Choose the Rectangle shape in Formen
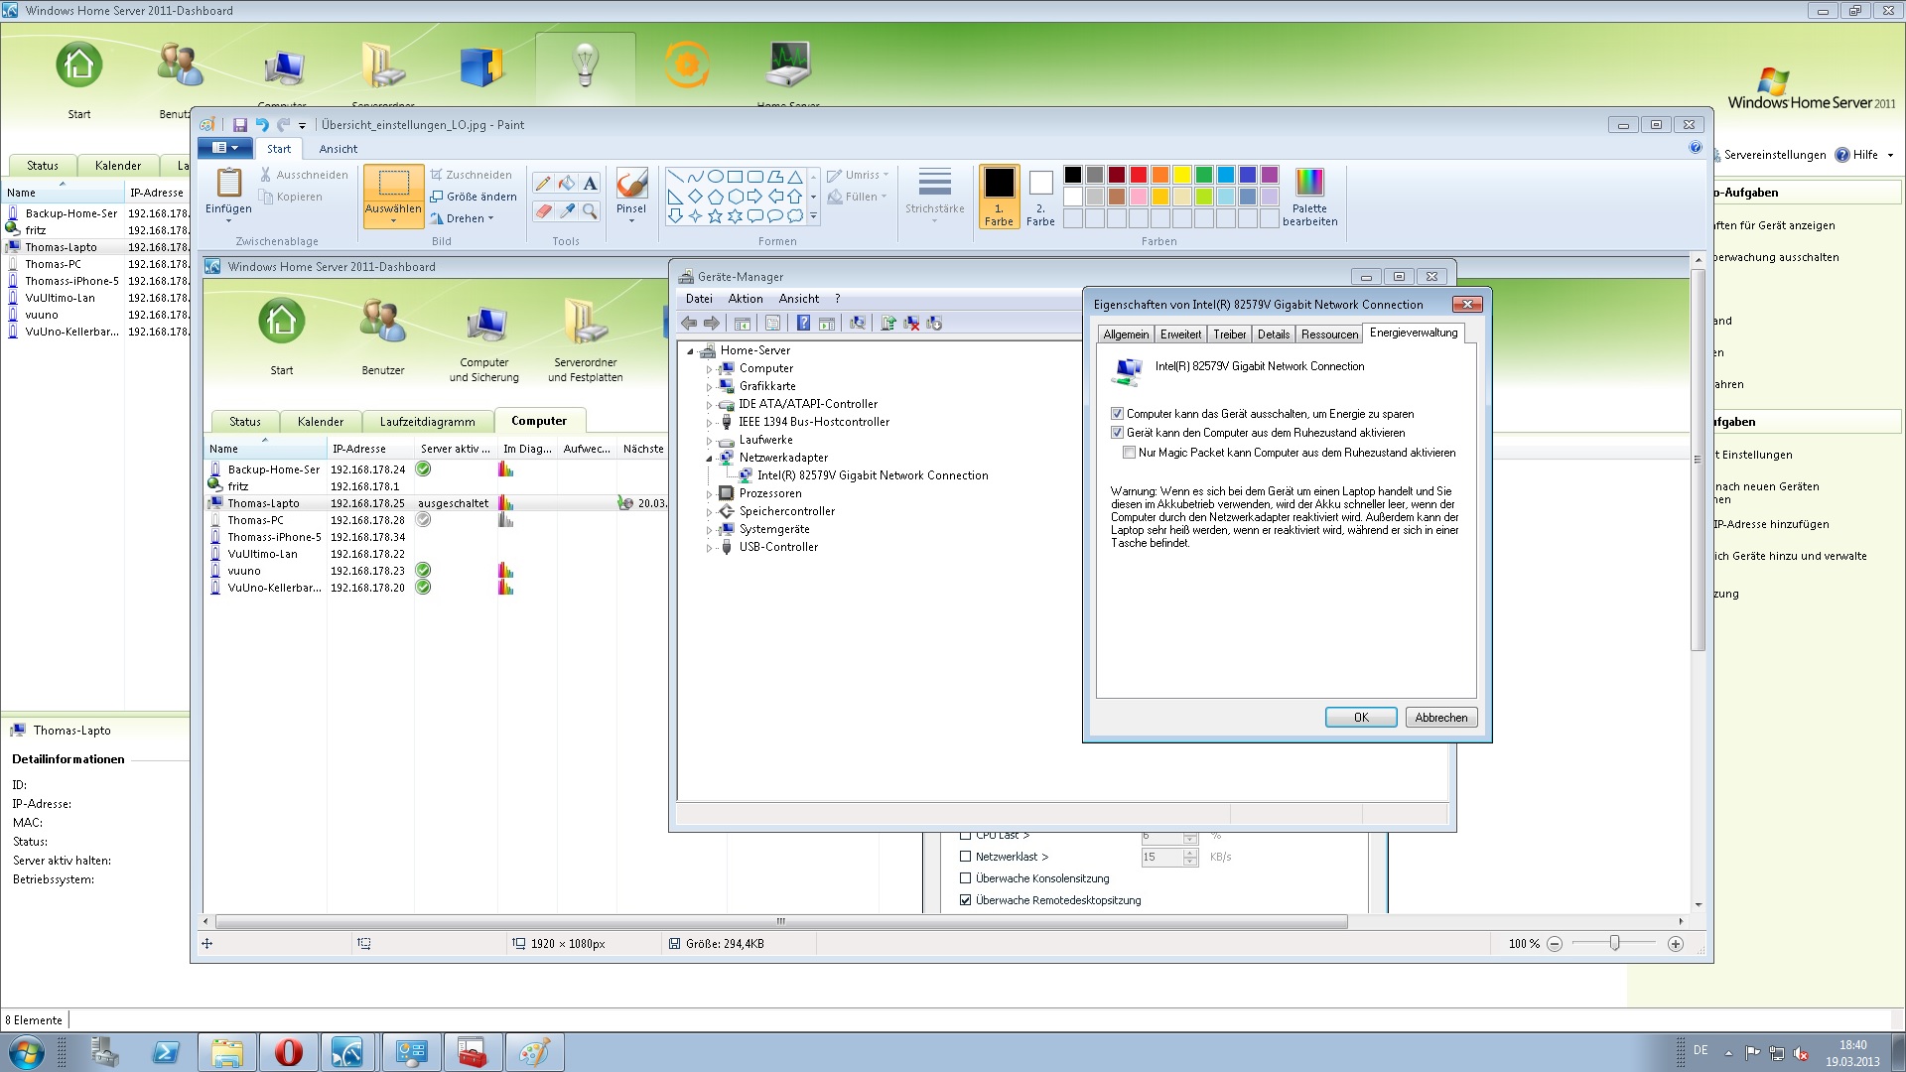Screen dimensions: 1906x1072 [736, 177]
